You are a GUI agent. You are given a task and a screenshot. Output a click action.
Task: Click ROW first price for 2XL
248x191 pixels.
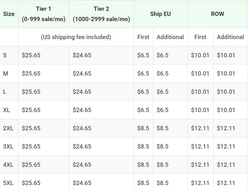(x=200, y=128)
